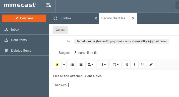Open the font size 13 dropdown
Viewport: 179px width, 97px height.
point(103,65)
